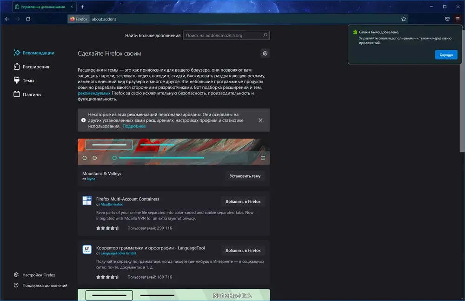Open author Jayne's link
This screenshot has width=465, height=301.
(x=91, y=179)
